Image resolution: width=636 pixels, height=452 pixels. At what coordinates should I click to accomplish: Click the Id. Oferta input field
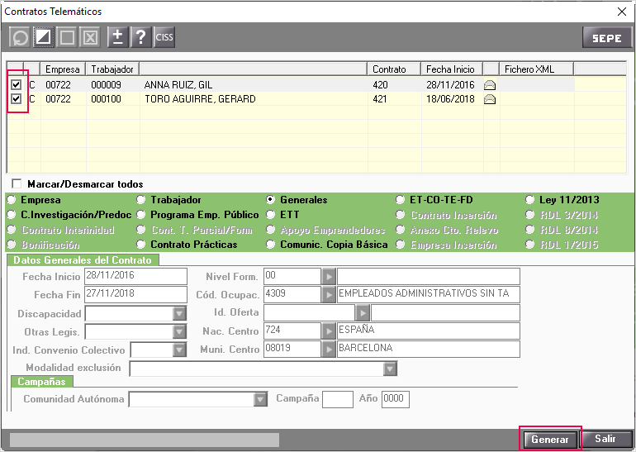pyautogui.click(x=310, y=313)
